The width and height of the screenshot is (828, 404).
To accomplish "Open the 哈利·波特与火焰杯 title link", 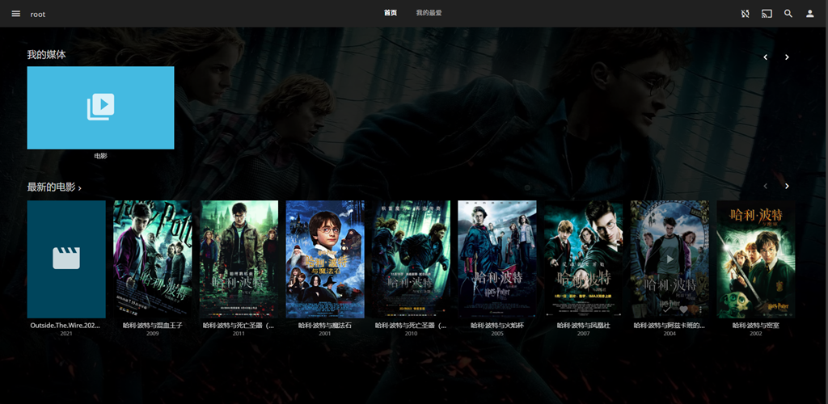I will pyautogui.click(x=497, y=326).
